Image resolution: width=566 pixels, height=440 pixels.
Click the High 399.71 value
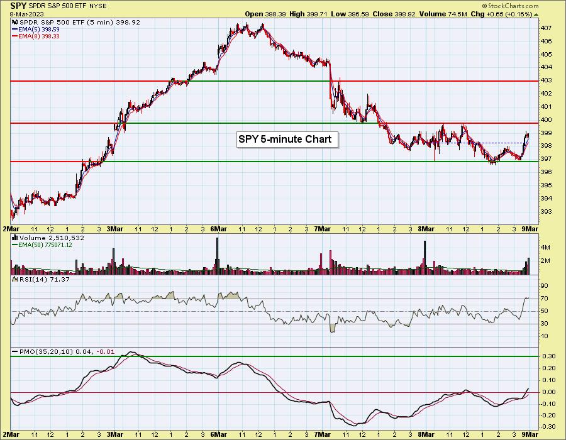click(309, 14)
